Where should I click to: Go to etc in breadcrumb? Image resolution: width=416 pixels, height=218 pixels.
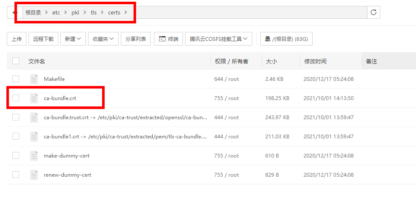click(x=56, y=12)
